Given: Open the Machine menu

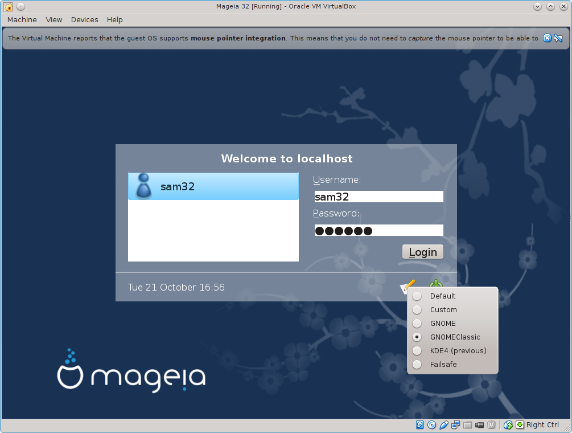Looking at the screenshot, I should click(x=22, y=20).
